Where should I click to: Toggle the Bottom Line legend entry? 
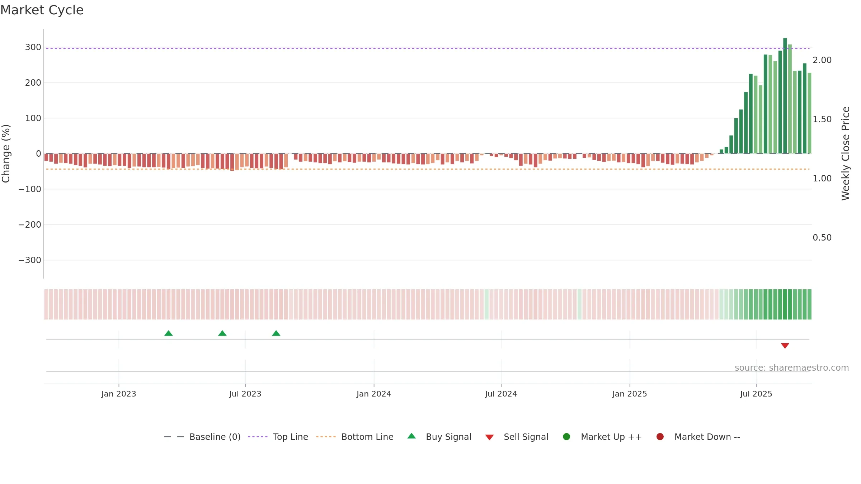[x=355, y=437]
